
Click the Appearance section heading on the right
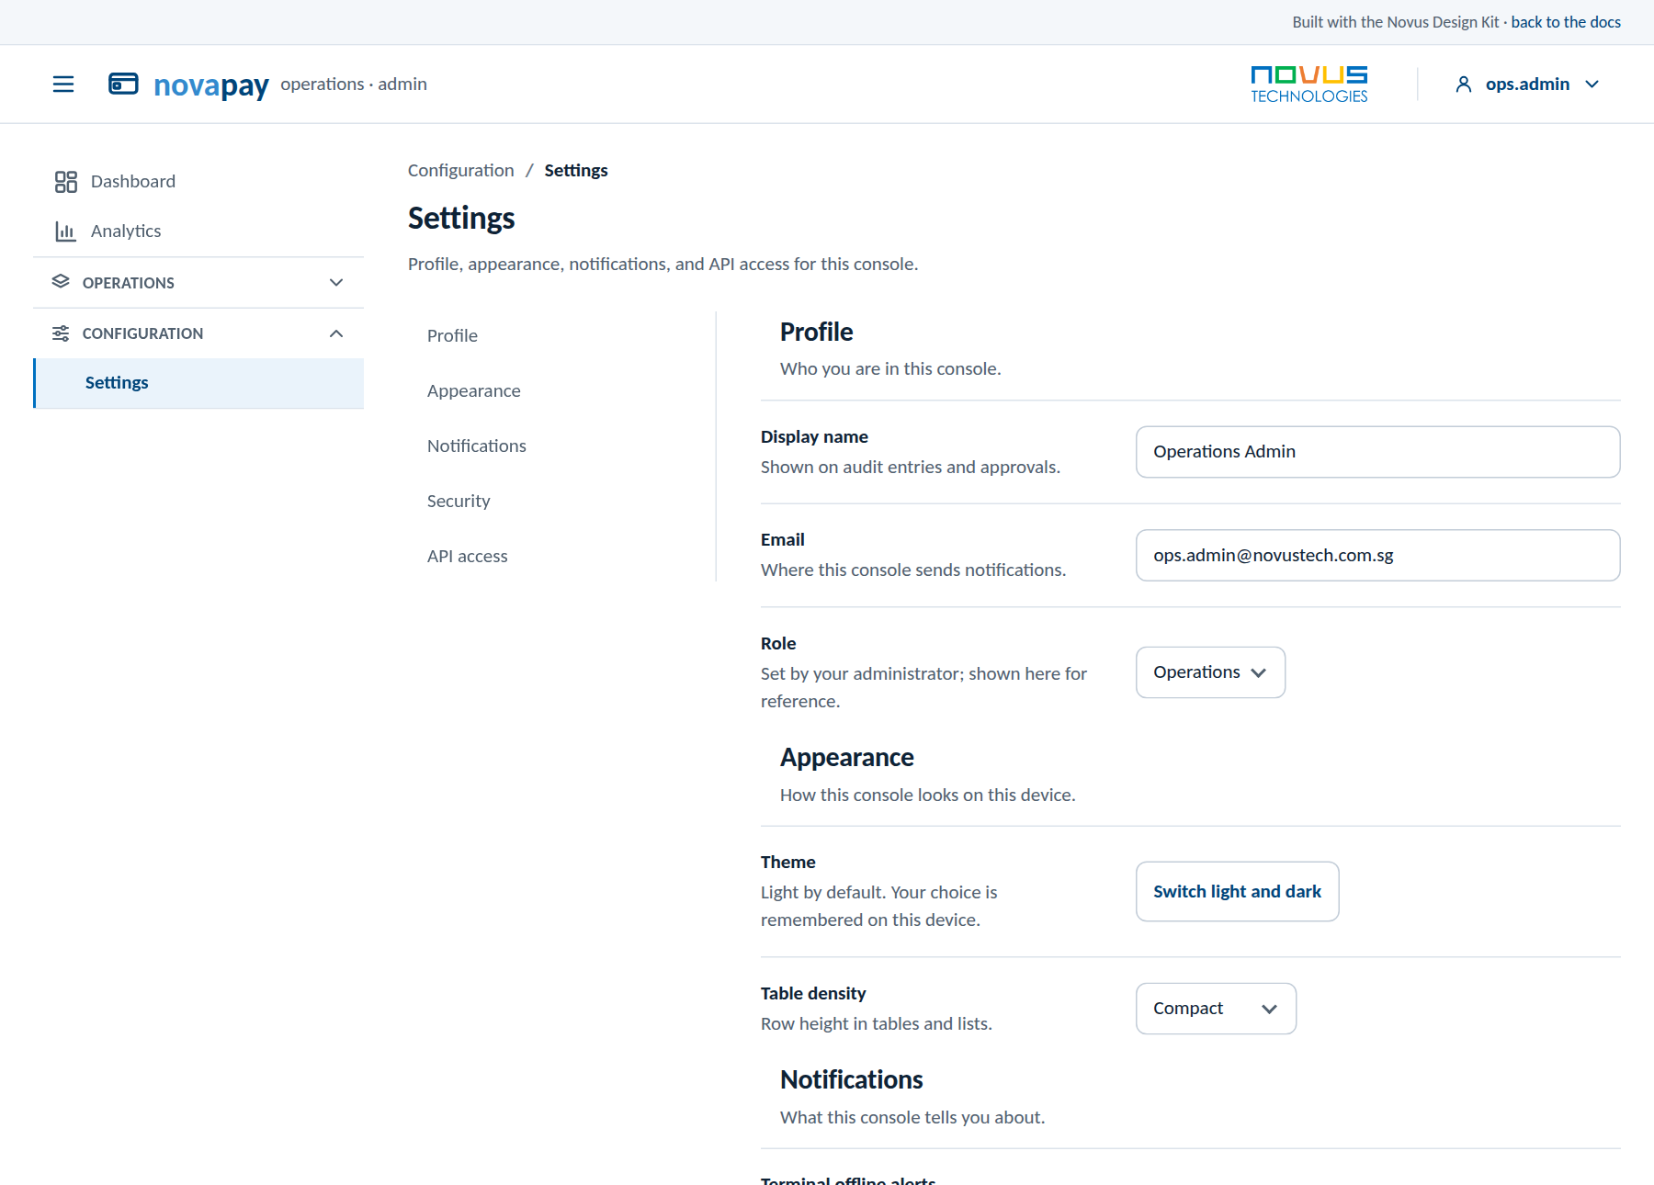point(846,758)
